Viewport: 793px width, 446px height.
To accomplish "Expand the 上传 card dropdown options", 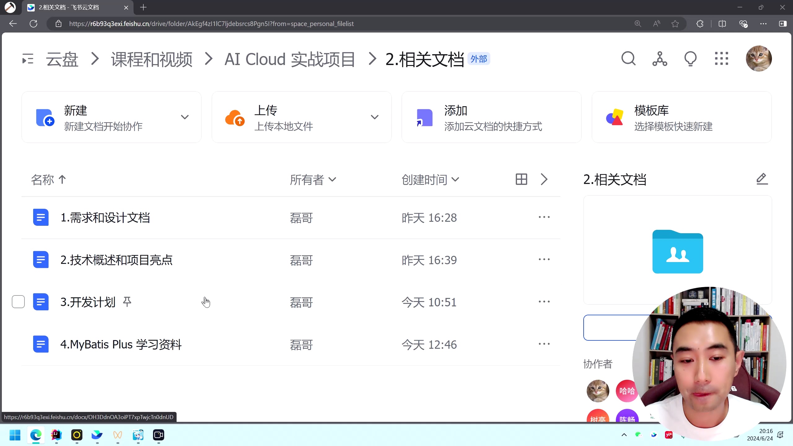I will tap(375, 117).
